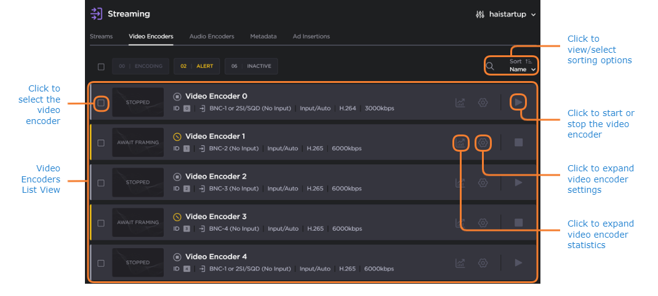Open settings gear for Video Encoder 3

[x=483, y=223]
